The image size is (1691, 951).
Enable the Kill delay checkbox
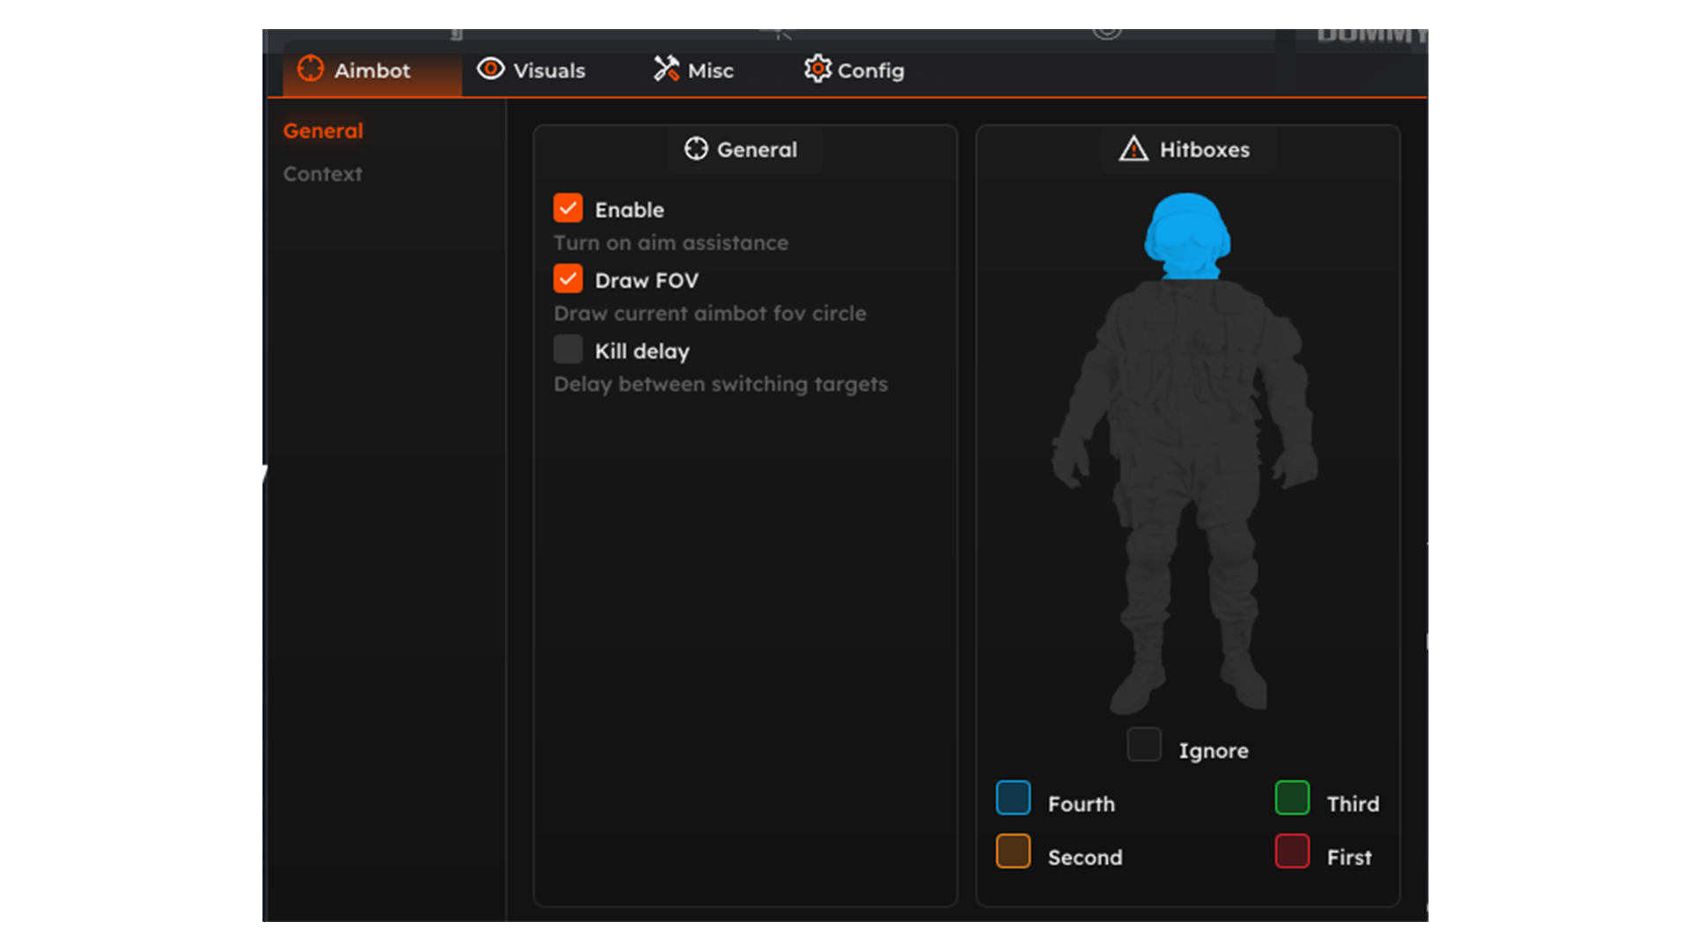pyautogui.click(x=568, y=350)
